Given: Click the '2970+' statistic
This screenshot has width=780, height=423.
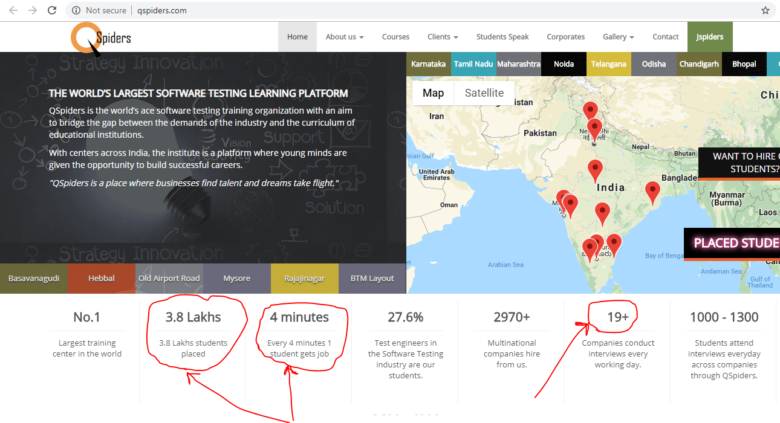Looking at the screenshot, I should tap(512, 317).
